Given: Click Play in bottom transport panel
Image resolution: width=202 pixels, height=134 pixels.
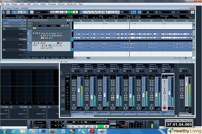Looking at the screenshot, I should 100,127.
